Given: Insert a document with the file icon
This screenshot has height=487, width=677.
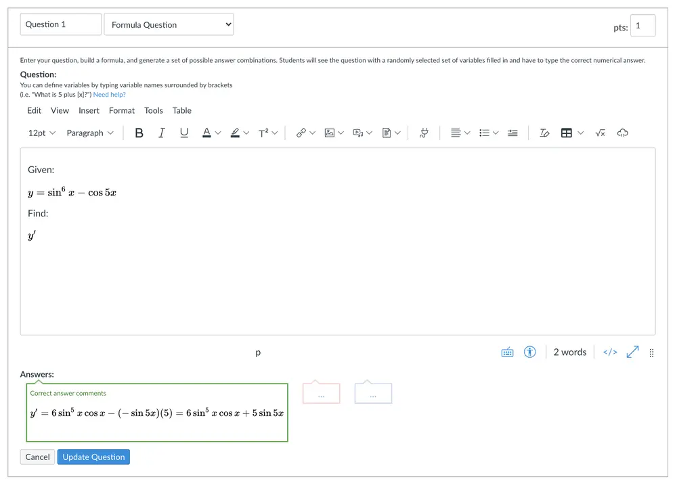Looking at the screenshot, I should tap(387, 133).
